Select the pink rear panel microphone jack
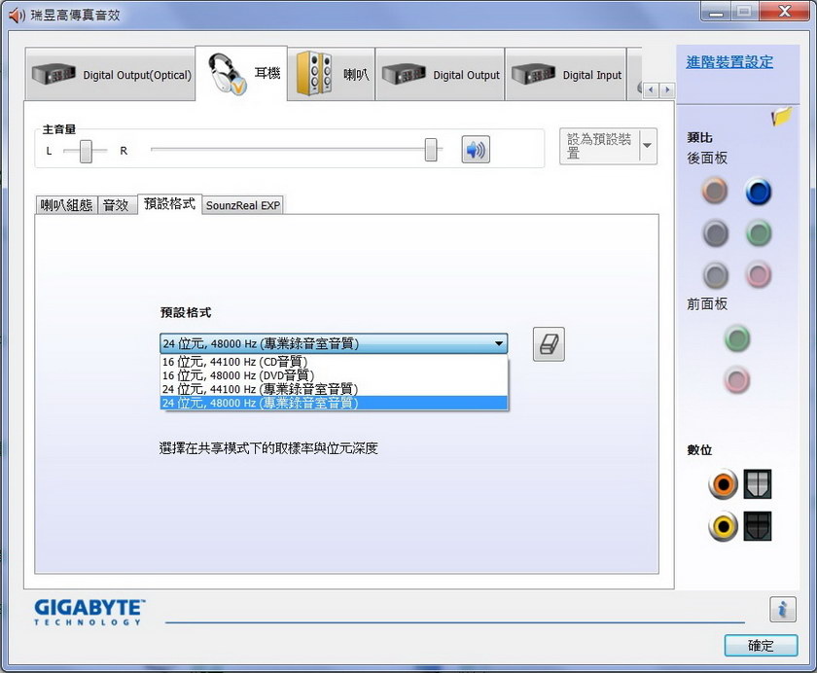 pyautogui.click(x=758, y=274)
